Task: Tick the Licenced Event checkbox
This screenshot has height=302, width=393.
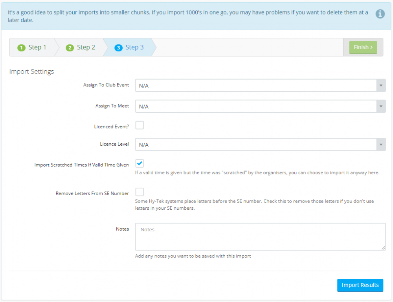Action: [140, 125]
